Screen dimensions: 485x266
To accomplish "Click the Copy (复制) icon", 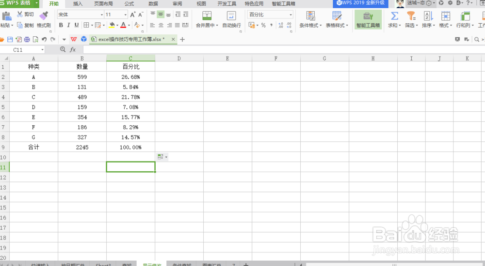I will point(20,25).
